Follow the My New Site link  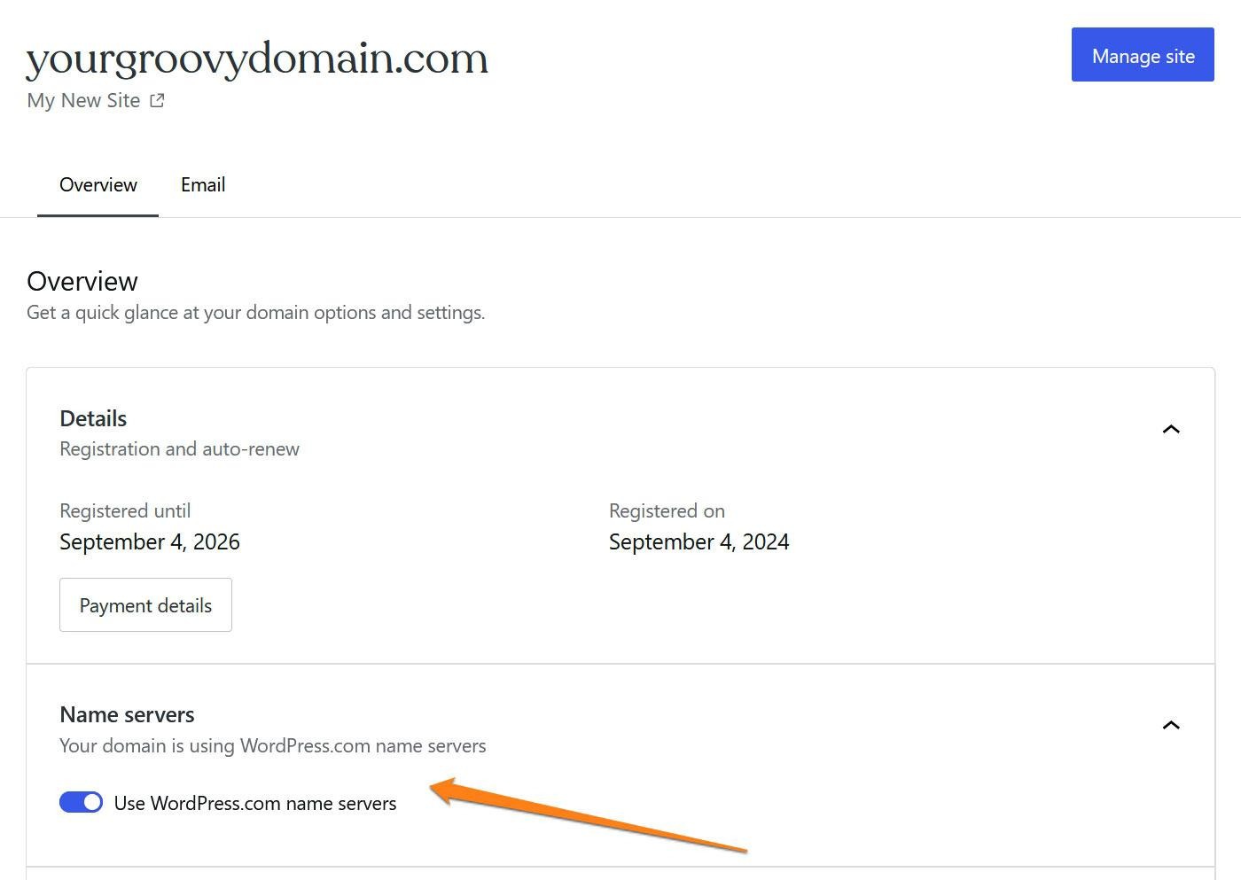coord(83,101)
